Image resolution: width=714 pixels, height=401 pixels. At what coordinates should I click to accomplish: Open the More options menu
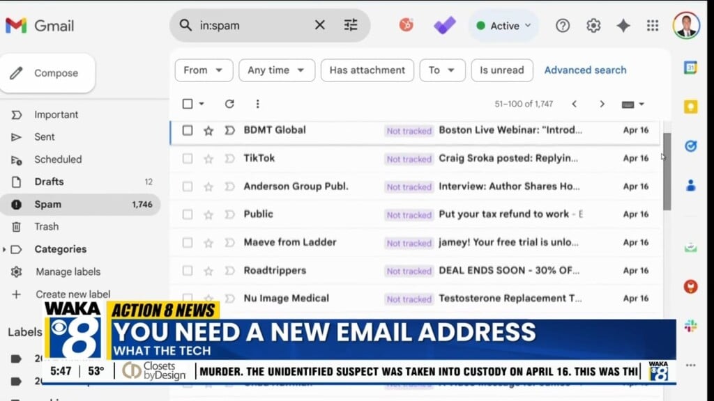[257, 104]
